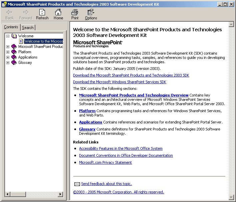The width and height of the screenshot is (236, 202).
Task: Click the purple book icon for Microsoft SharePoint Products
Action: pos(14,47)
